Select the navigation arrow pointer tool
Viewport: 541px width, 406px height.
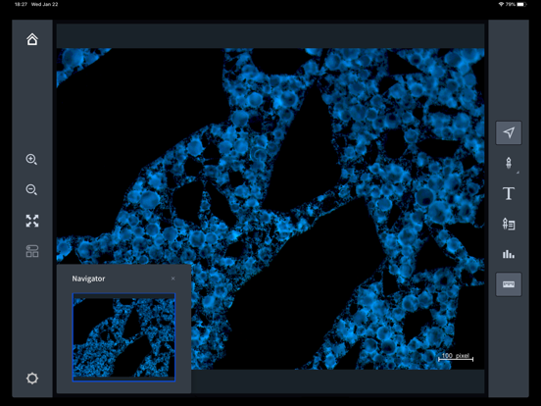click(509, 132)
